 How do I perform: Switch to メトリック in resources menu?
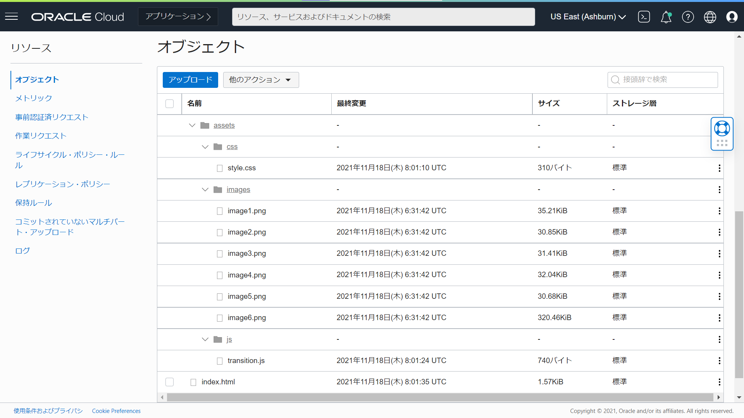click(x=33, y=98)
